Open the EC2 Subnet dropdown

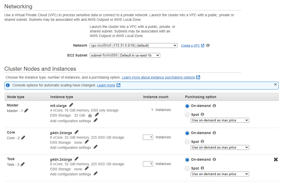pos(125,55)
